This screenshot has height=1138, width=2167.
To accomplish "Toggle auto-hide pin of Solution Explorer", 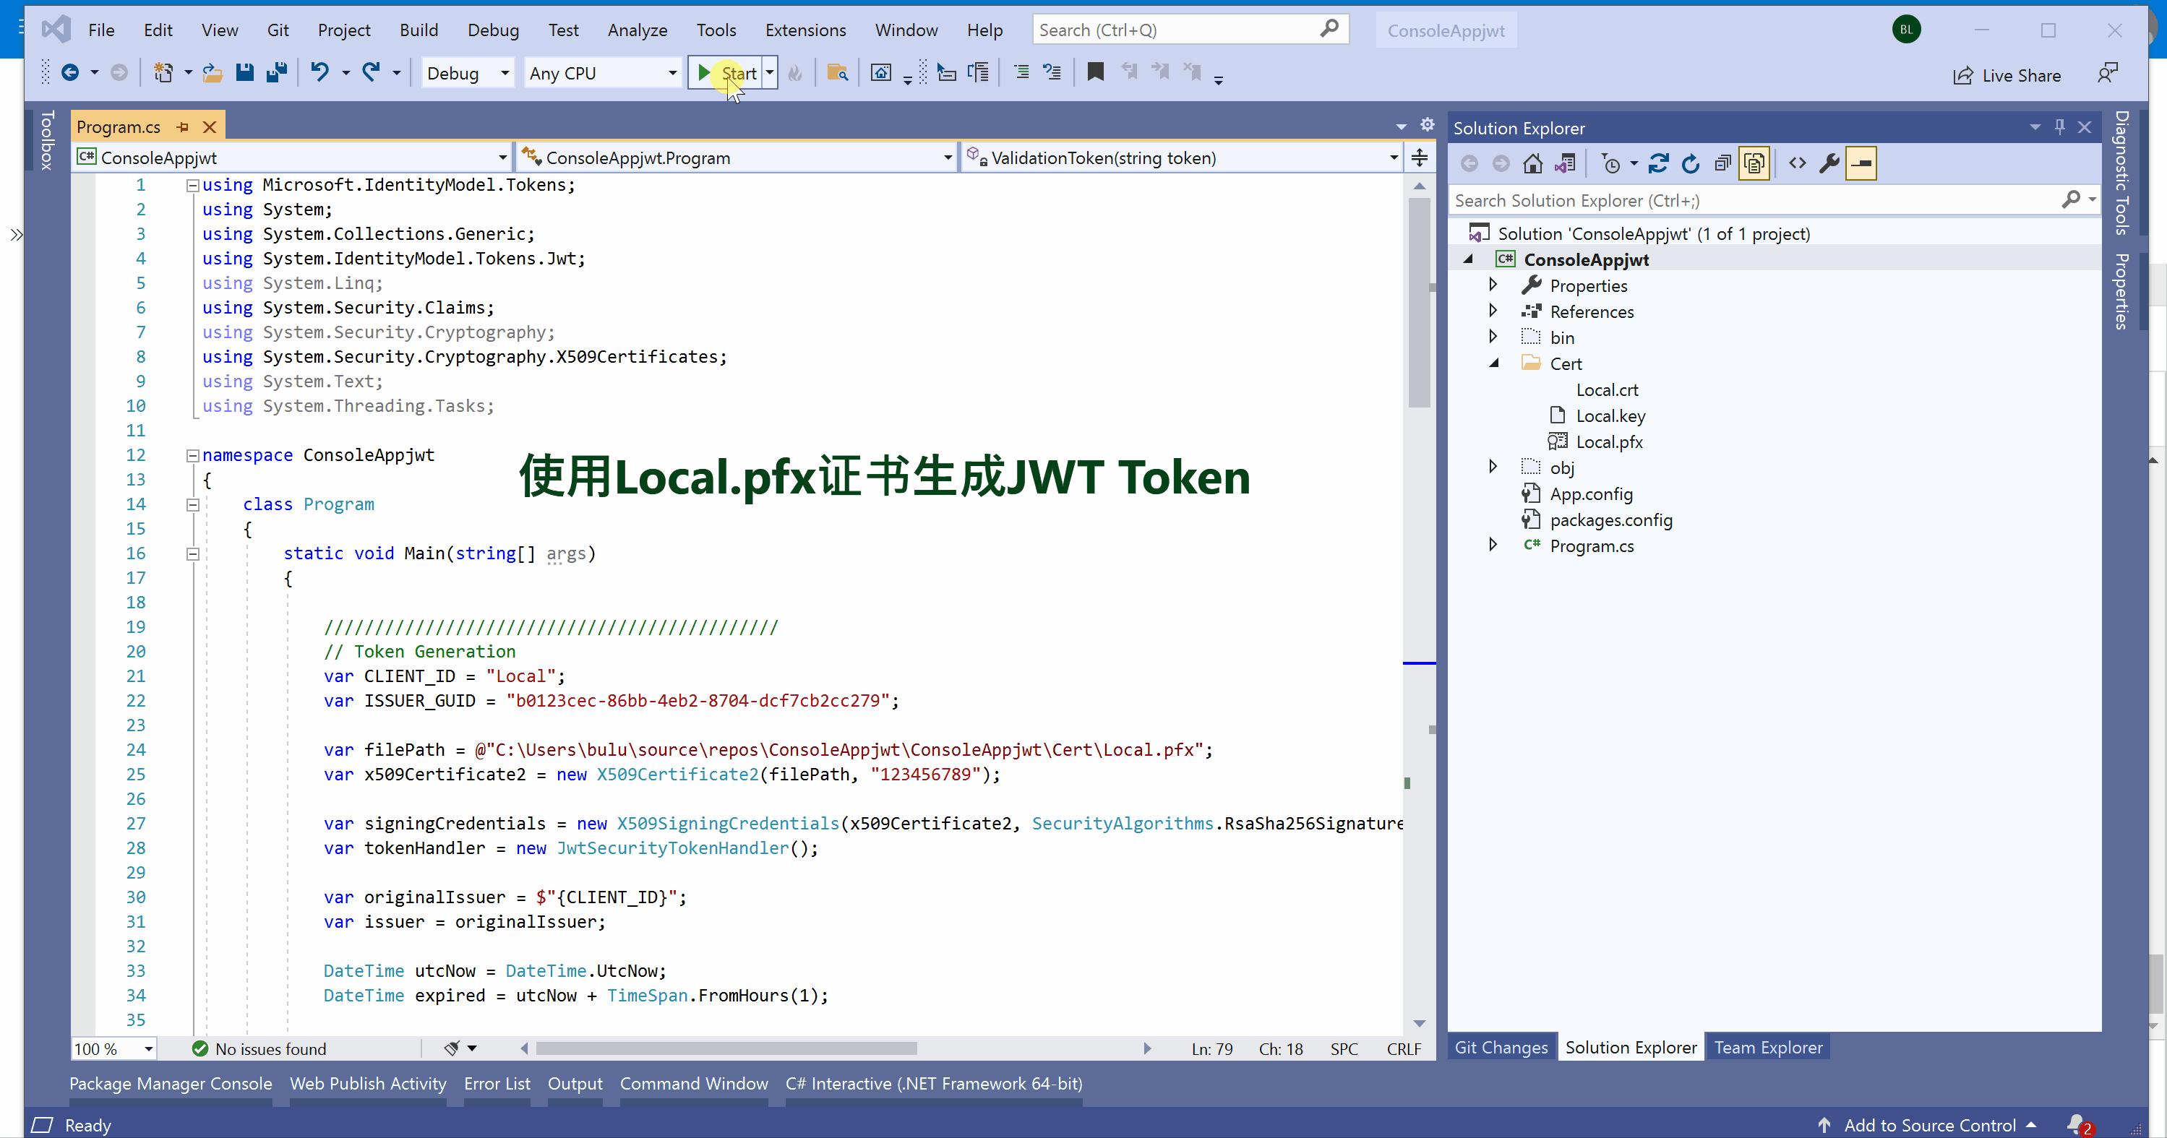I will point(2060,127).
